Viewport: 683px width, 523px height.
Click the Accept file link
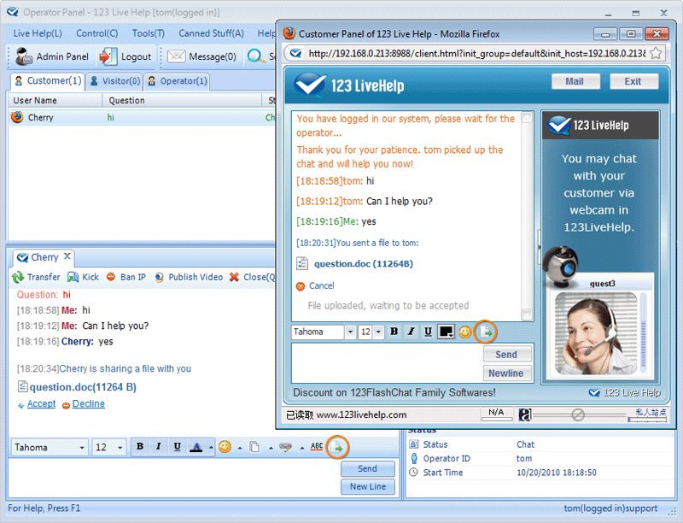tap(41, 404)
